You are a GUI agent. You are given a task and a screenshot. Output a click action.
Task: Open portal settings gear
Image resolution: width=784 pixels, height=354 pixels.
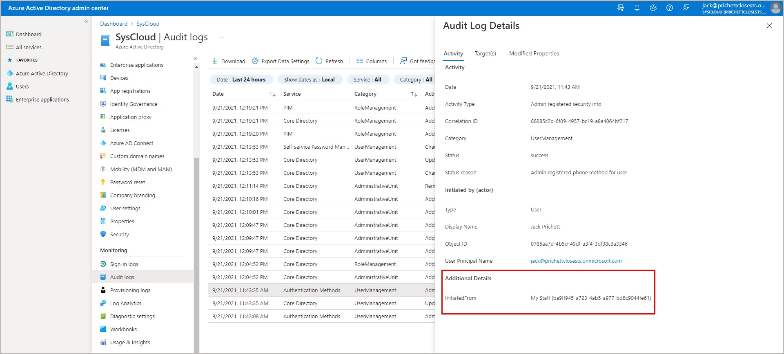point(653,8)
